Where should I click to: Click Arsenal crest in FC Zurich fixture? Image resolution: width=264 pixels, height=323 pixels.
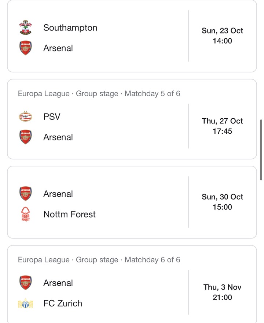26,283
